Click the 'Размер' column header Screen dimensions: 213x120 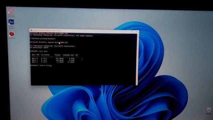click(x=58, y=55)
